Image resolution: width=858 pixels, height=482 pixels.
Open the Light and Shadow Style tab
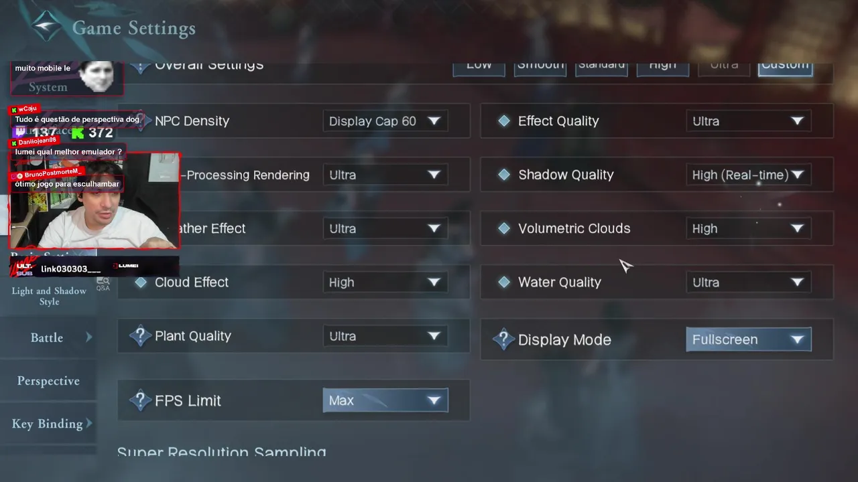[x=49, y=296]
